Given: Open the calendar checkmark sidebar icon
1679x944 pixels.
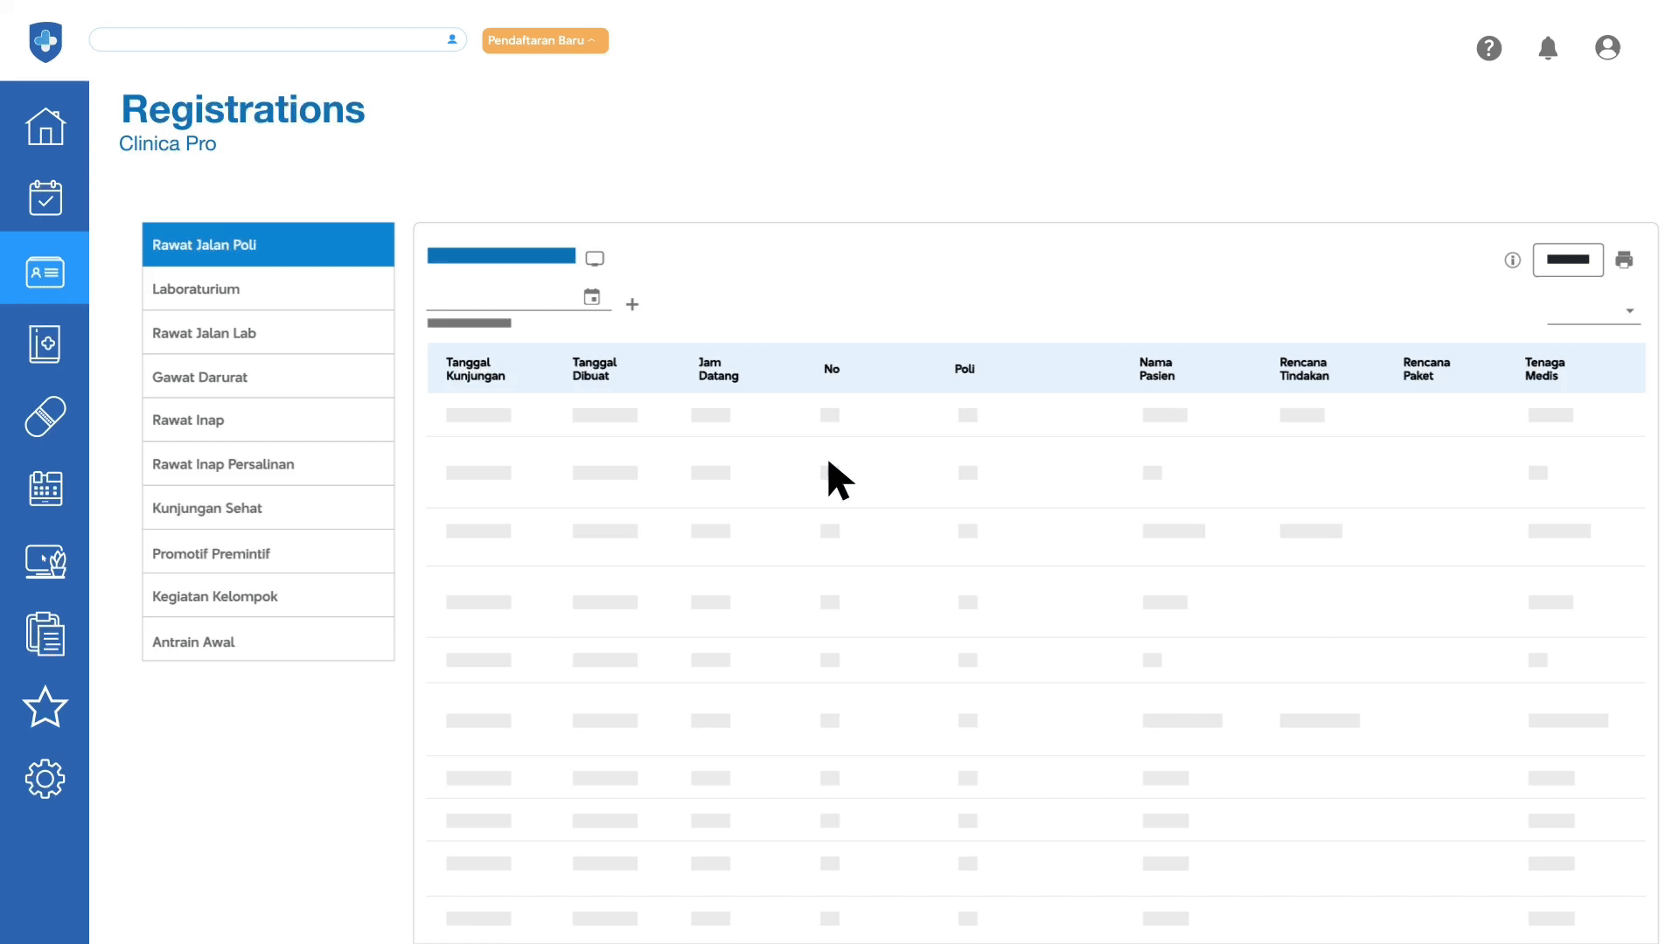Looking at the screenshot, I should pyautogui.click(x=45, y=198).
